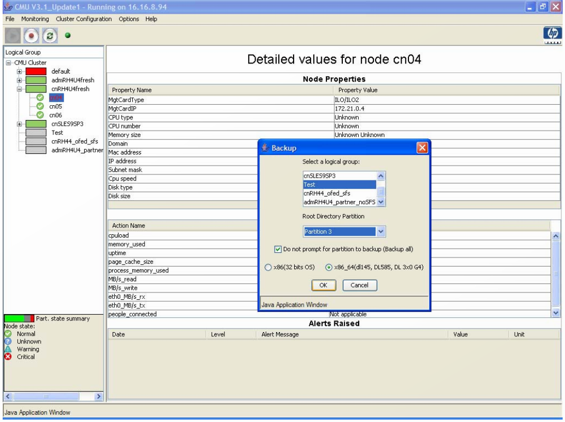
Task: Click OK in the Backup dialog
Action: click(324, 285)
